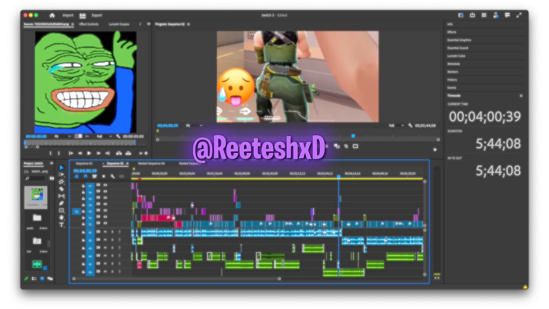Click the Add Marker icon in timeline
The image size is (549, 309).
coord(103,176)
